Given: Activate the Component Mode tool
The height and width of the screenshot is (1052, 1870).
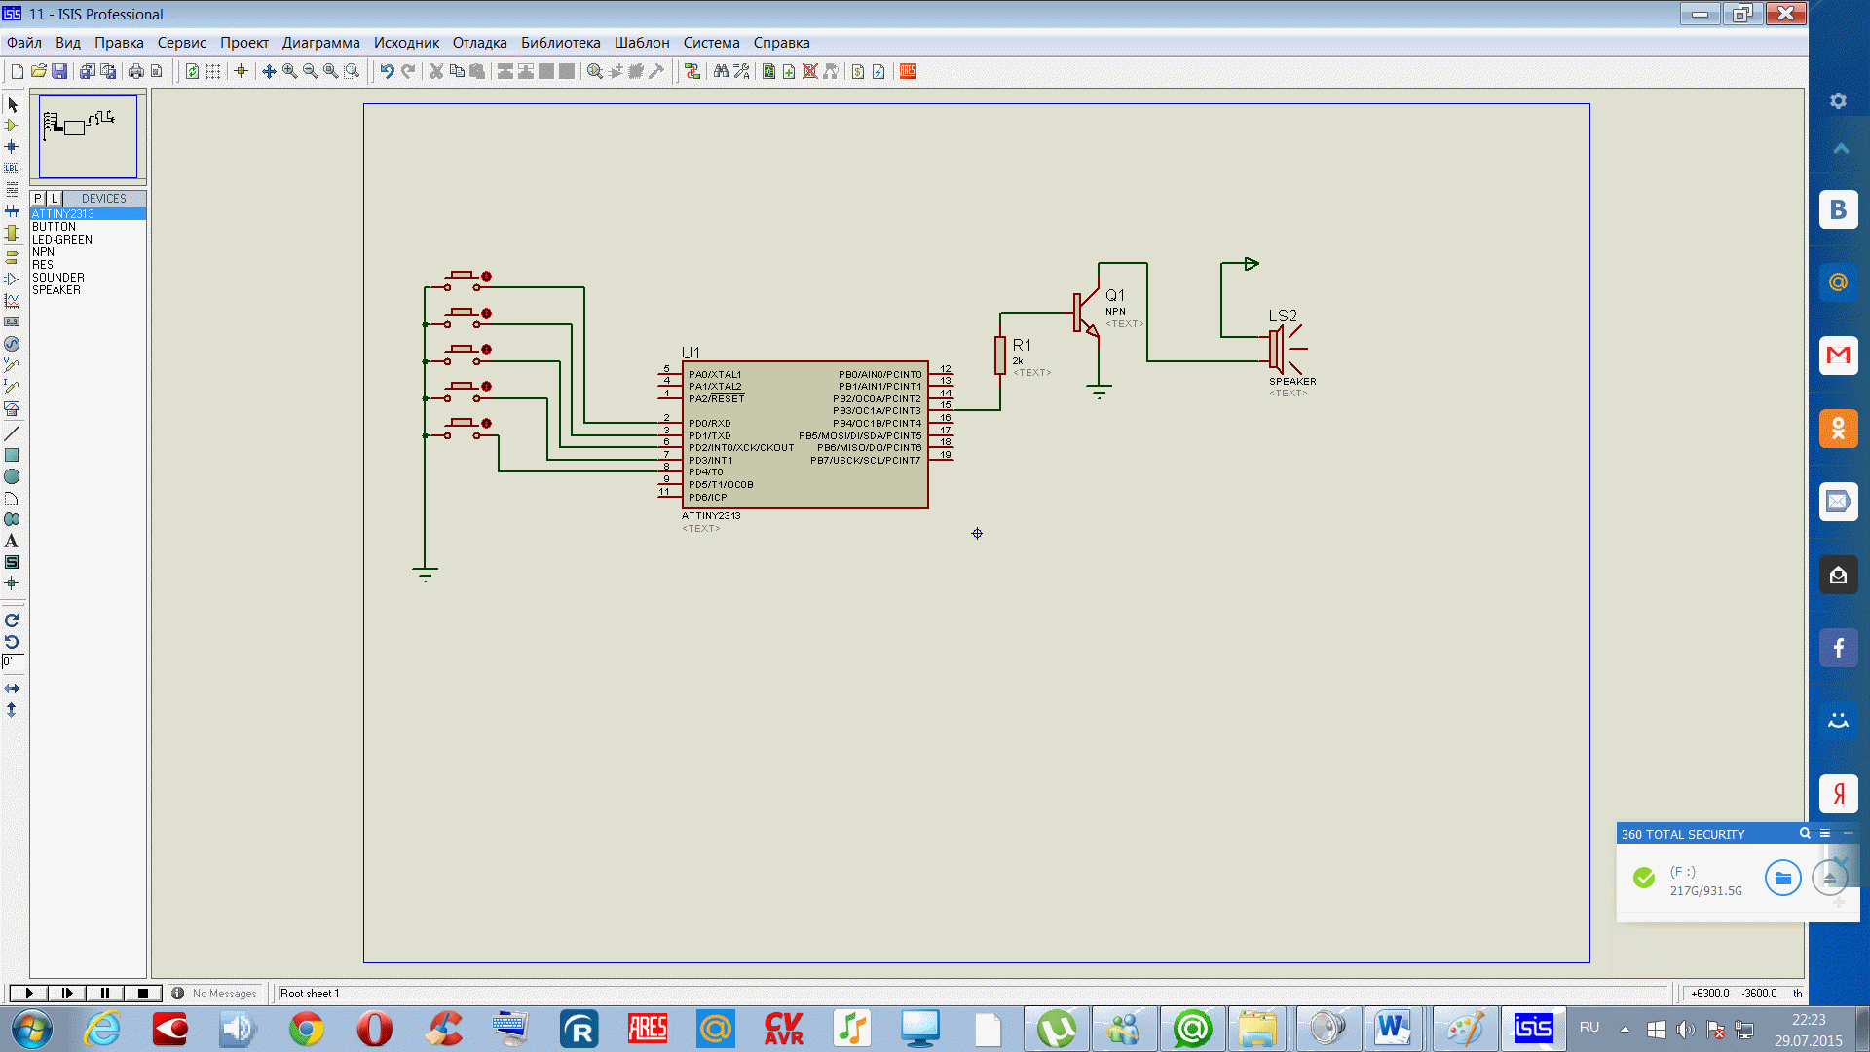Looking at the screenshot, I should tap(12, 126).
